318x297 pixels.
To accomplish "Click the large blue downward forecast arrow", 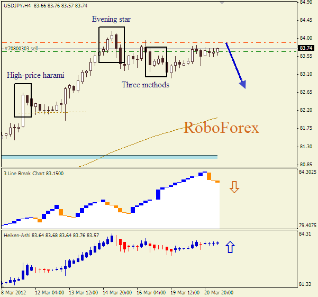I will pos(235,66).
